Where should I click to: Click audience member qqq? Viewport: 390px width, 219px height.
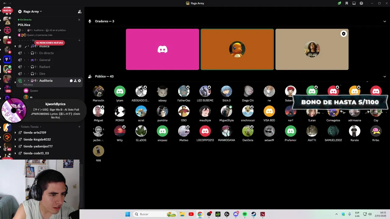[x=98, y=154]
